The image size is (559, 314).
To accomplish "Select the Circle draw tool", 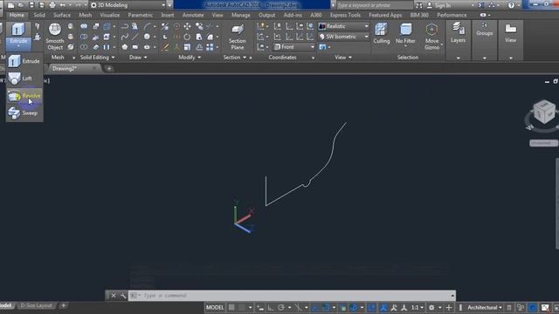I will 147,37.
